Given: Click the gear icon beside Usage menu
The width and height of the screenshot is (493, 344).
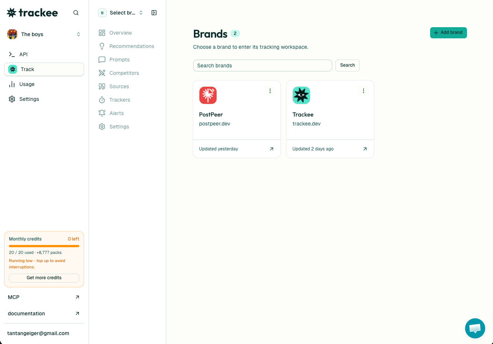Looking at the screenshot, I should [x=12, y=99].
